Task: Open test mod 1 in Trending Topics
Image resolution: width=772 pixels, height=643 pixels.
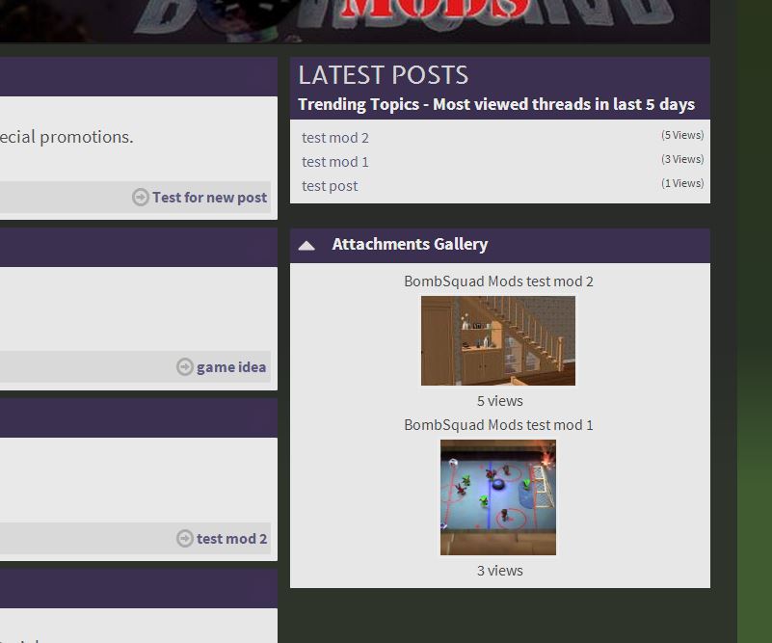Action: coord(335,162)
